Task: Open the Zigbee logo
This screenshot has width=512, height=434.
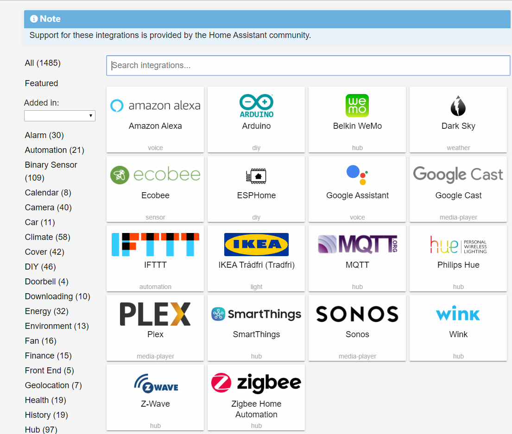Action: [x=256, y=383]
